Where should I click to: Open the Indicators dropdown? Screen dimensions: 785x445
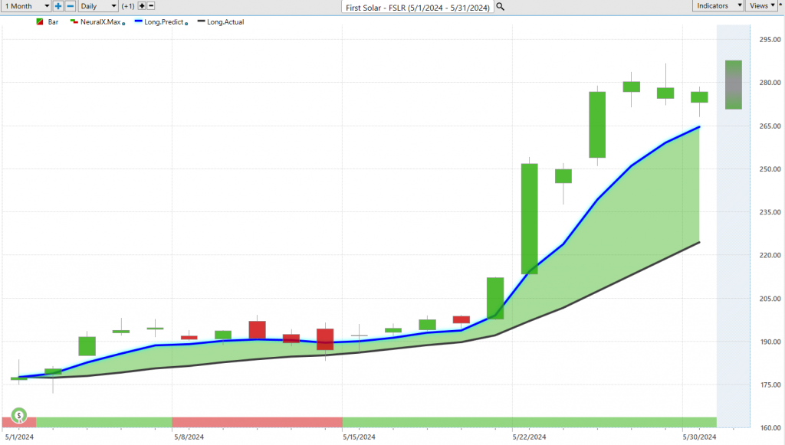[x=718, y=5]
